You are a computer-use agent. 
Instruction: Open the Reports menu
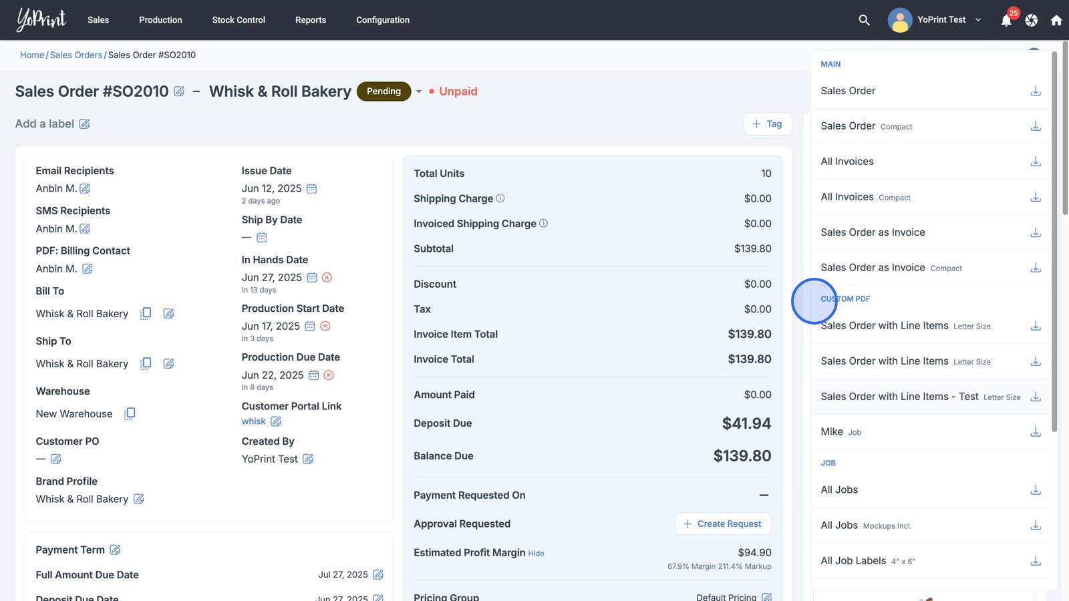click(311, 20)
